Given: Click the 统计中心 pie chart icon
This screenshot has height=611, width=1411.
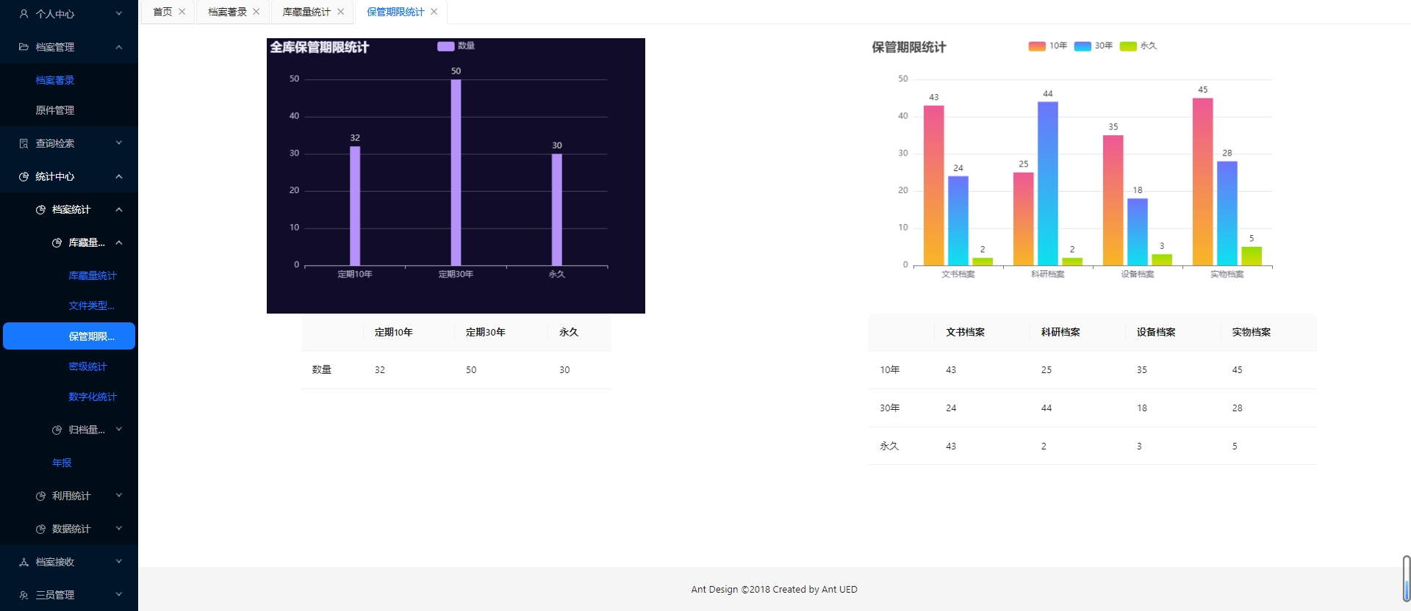Looking at the screenshot, I should tap(24, 176).
